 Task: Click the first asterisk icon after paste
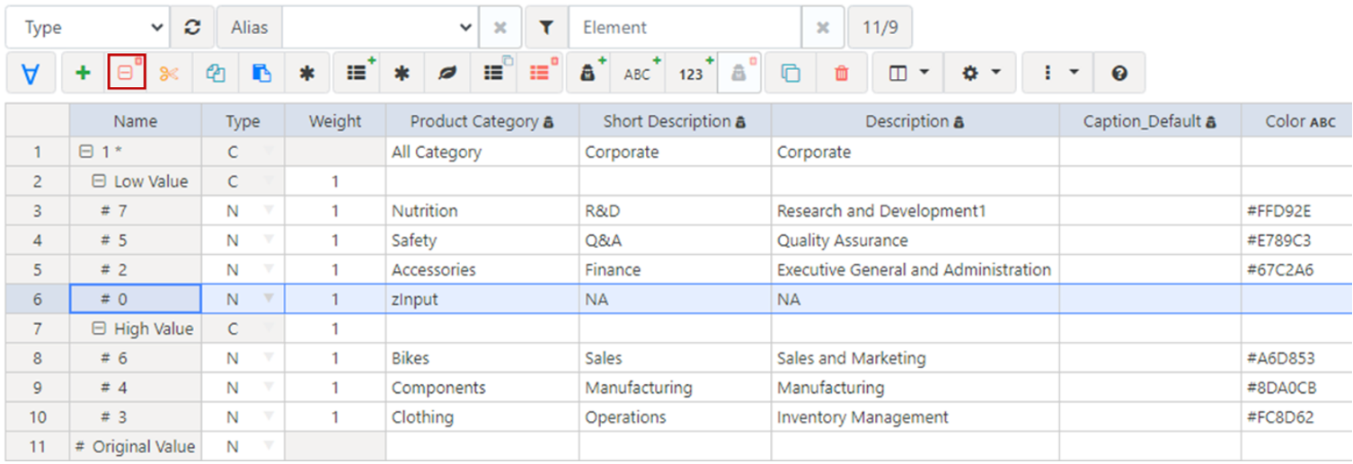[307, 74]
